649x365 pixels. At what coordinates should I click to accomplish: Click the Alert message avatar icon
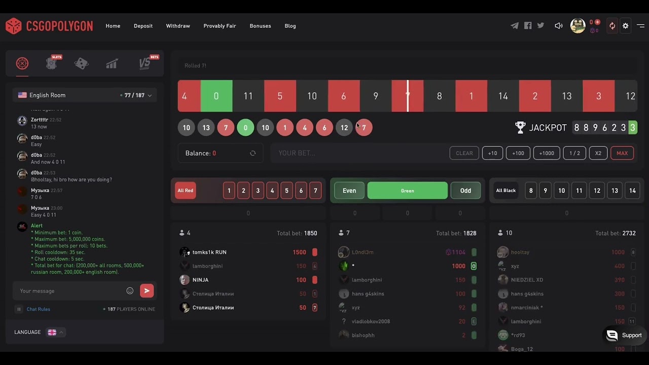[22, 227]
